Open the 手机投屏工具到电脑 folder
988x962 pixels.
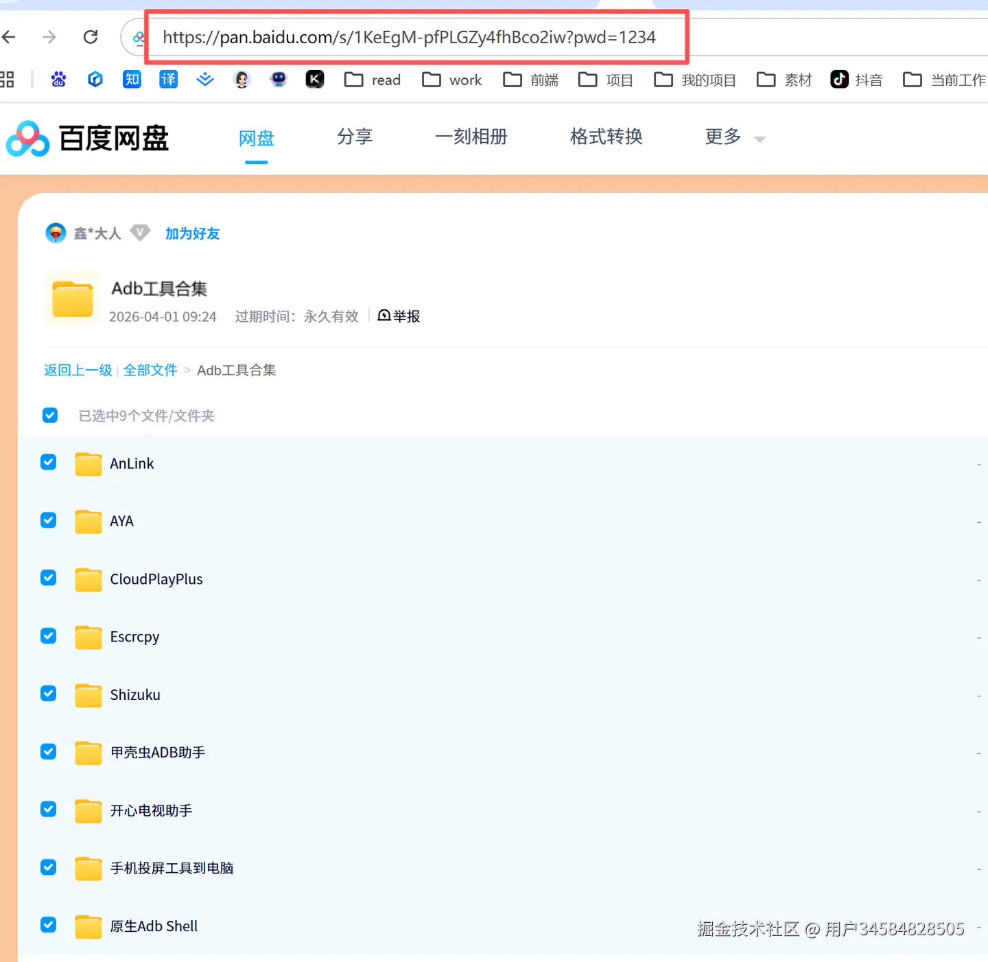tap(172, 868)
